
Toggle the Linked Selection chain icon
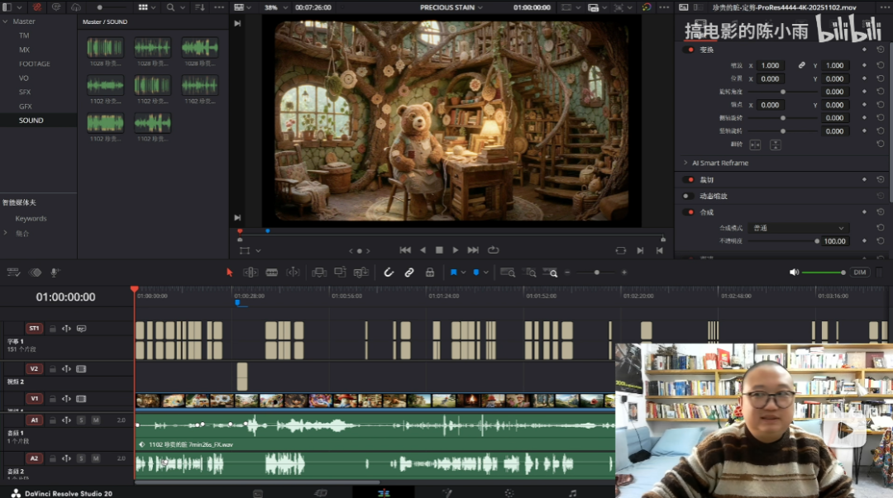[x=408, y=273]
